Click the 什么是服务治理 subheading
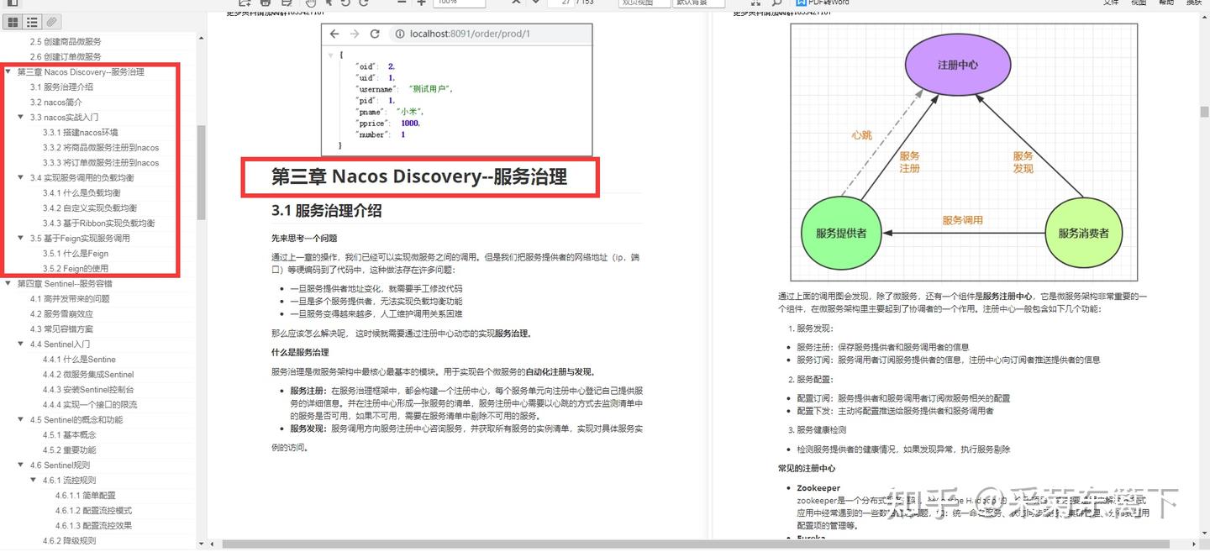This screenshot has height=552, width=1210. [300, 353]
